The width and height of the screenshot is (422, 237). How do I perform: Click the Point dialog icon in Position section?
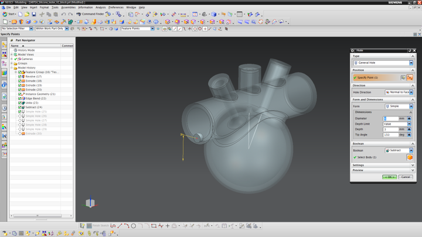pos(410,78)
